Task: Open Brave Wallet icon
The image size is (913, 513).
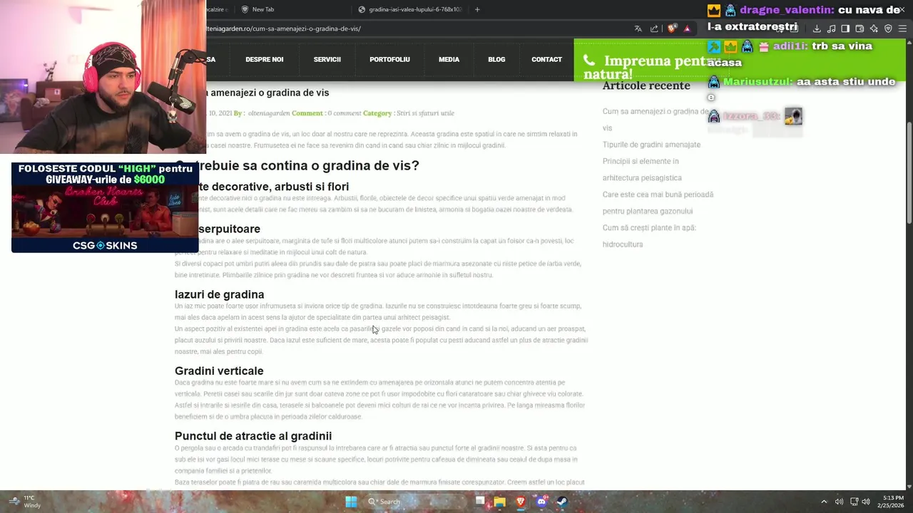Action: click(860, 28)
